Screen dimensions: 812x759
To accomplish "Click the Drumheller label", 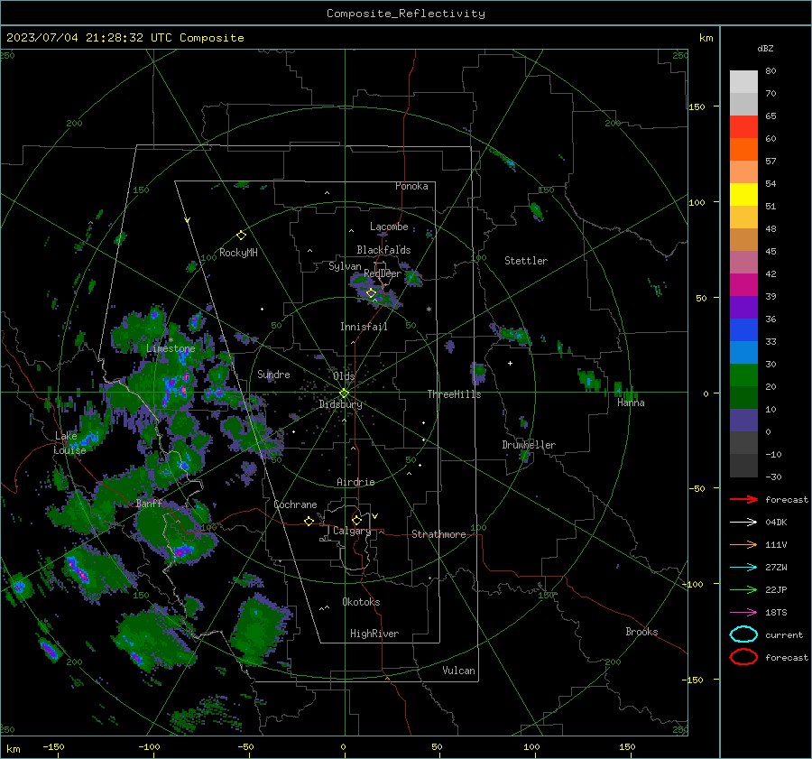I will coord(529,445).
